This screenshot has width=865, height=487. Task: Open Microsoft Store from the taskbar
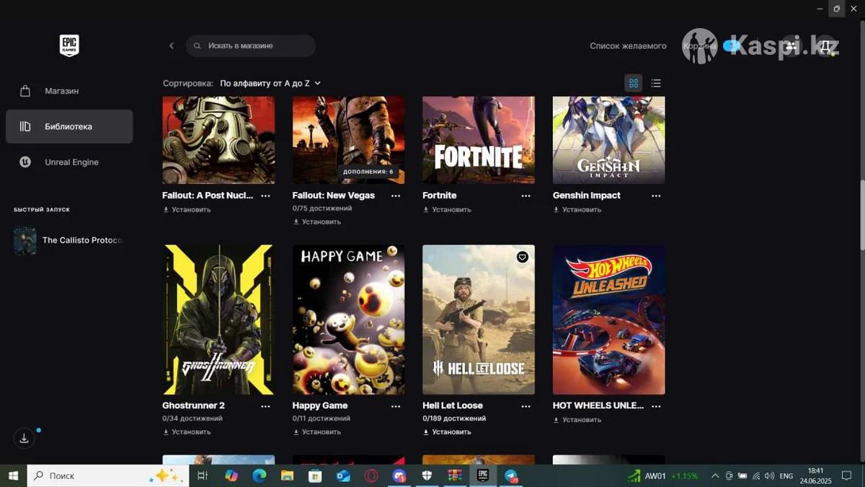click(315, 475)
